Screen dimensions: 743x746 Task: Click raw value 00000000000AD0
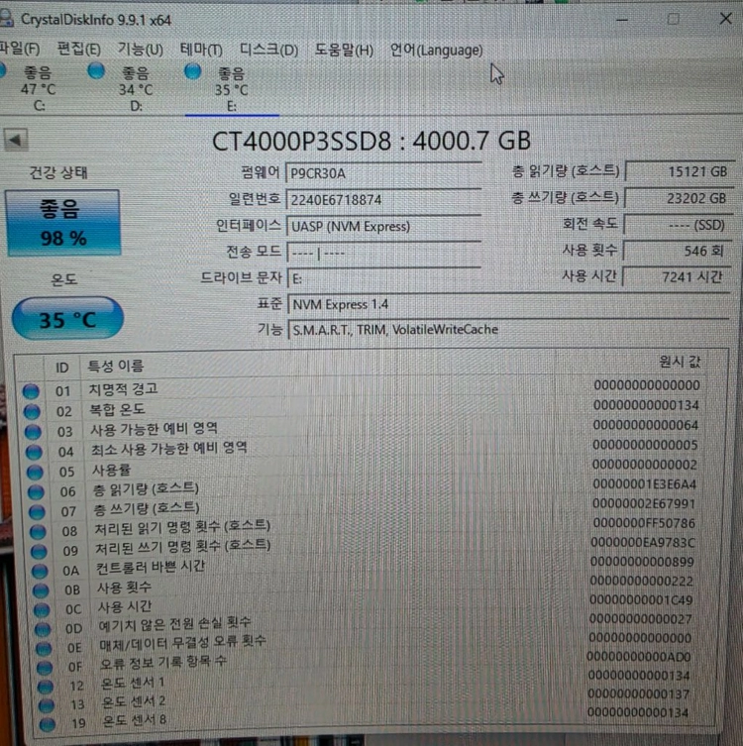(x=638, y=657)
